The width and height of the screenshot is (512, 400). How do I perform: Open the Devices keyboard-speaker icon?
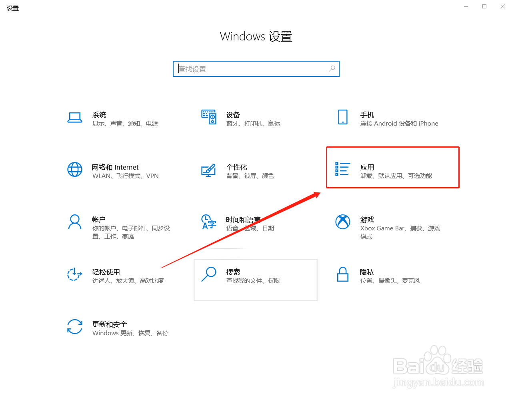click(x=209, y=117)
